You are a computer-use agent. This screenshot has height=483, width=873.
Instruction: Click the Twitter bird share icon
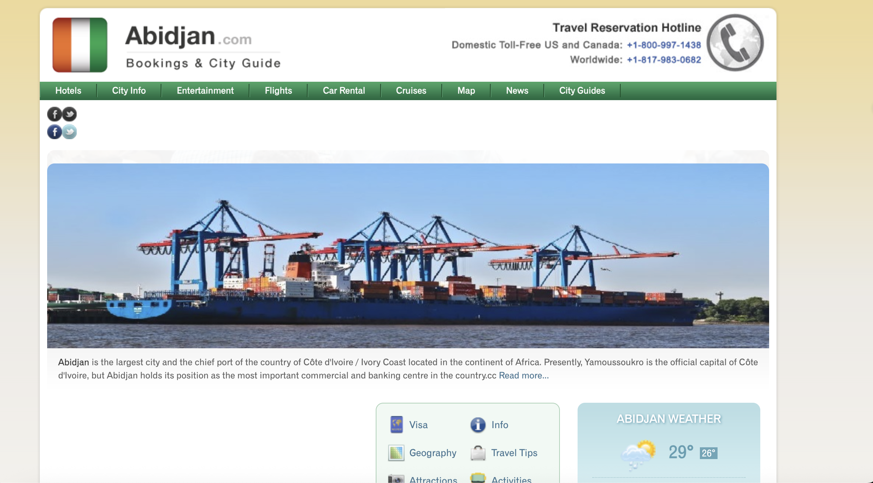click(x=69, y=114)
